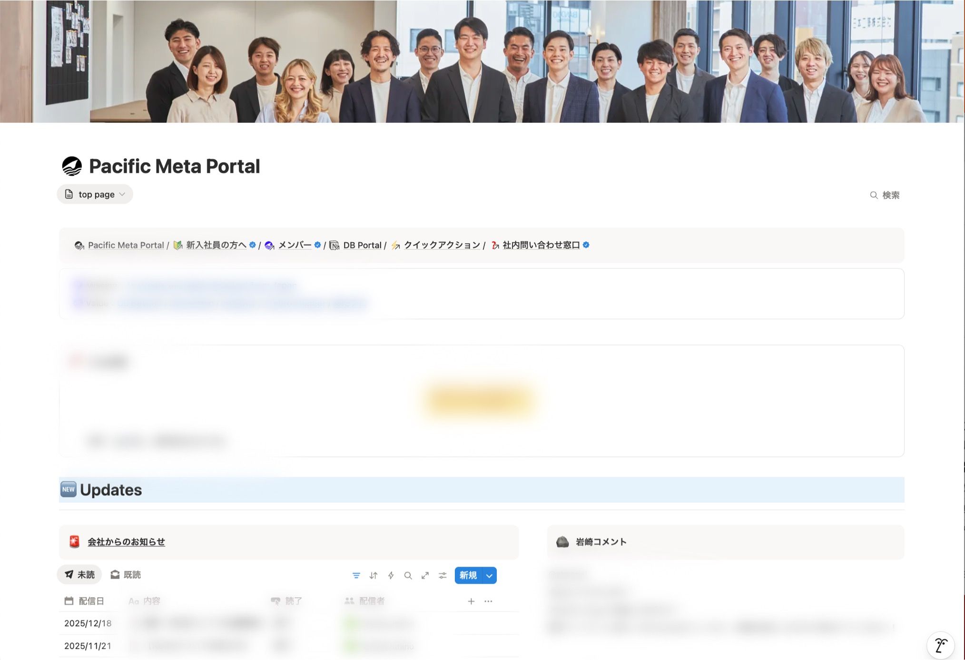Image resolution: width=965 pixels, height=660 pixels.
Task: Click the 配信日 column header
Action: tap(85, 601)
